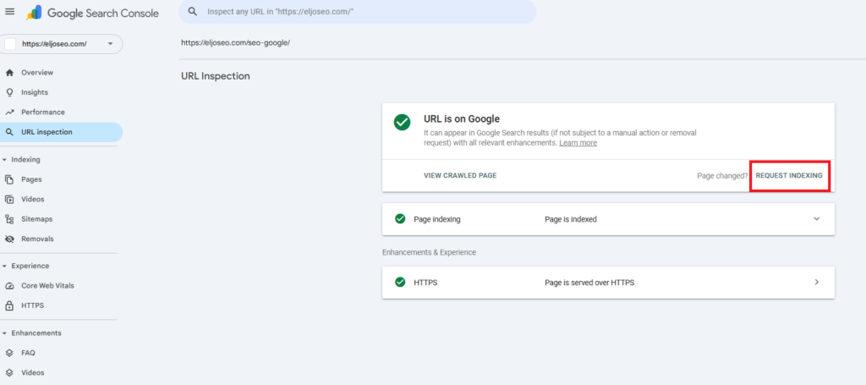Click the Page changed? label
This screenshot has width=866, height=385.
pos(722,176)
